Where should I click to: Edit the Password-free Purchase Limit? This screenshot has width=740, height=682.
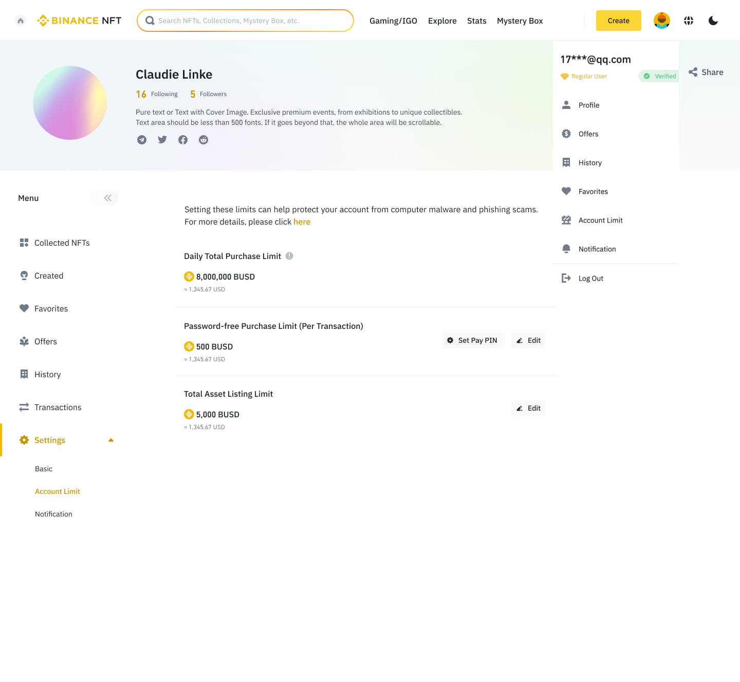click(528, 340)
